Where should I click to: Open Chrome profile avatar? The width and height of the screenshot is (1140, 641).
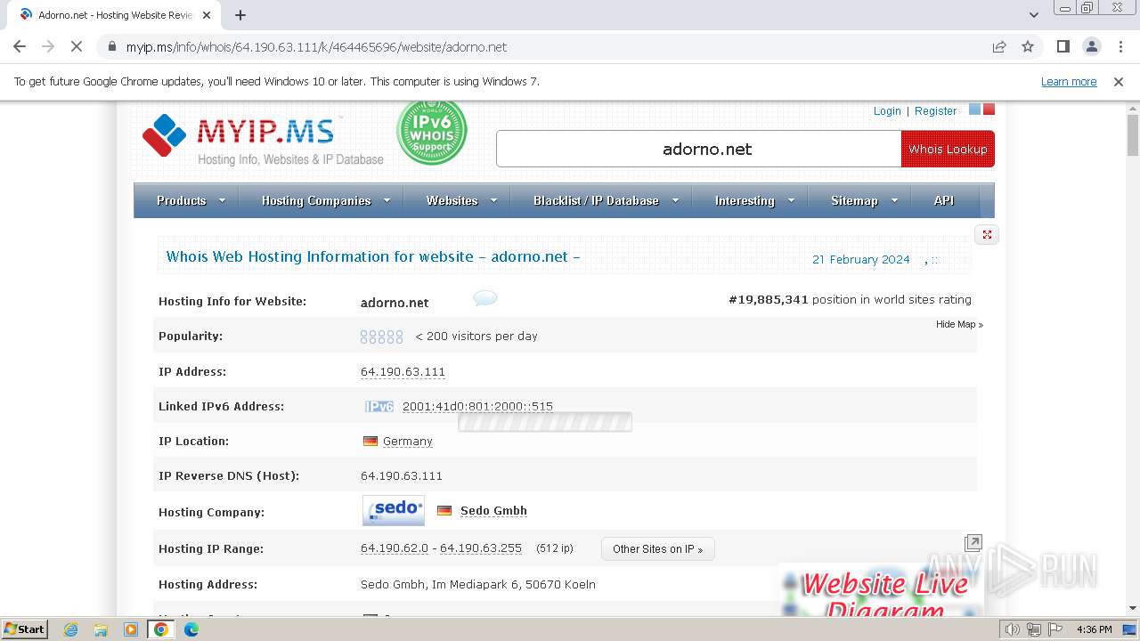(x=1092, y=46)
